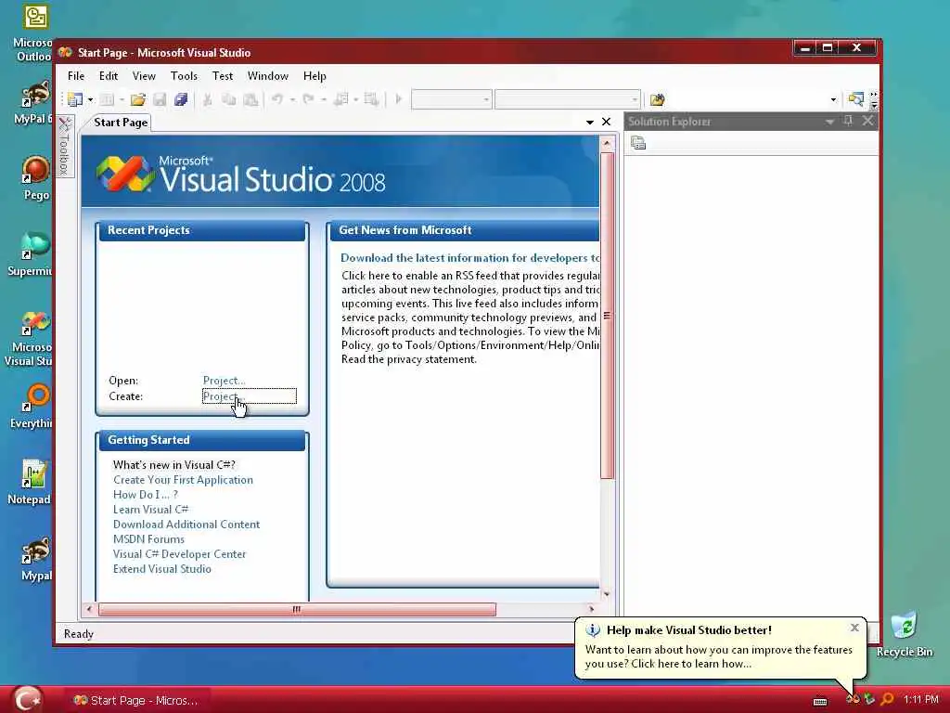Click the Extend Visual Studio link
Image resolution: width=950 pixels, height=713 pixels.
pyautogui.click(x=161, y=569)
